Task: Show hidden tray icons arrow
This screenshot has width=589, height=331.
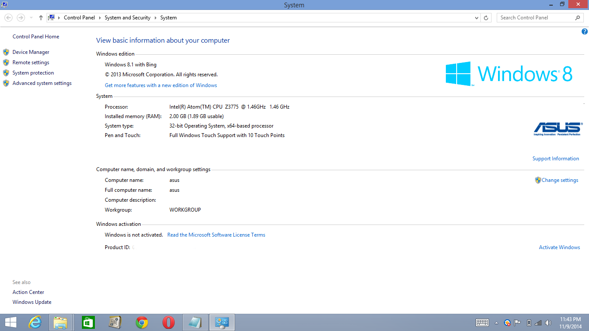Action: (496, 323)
